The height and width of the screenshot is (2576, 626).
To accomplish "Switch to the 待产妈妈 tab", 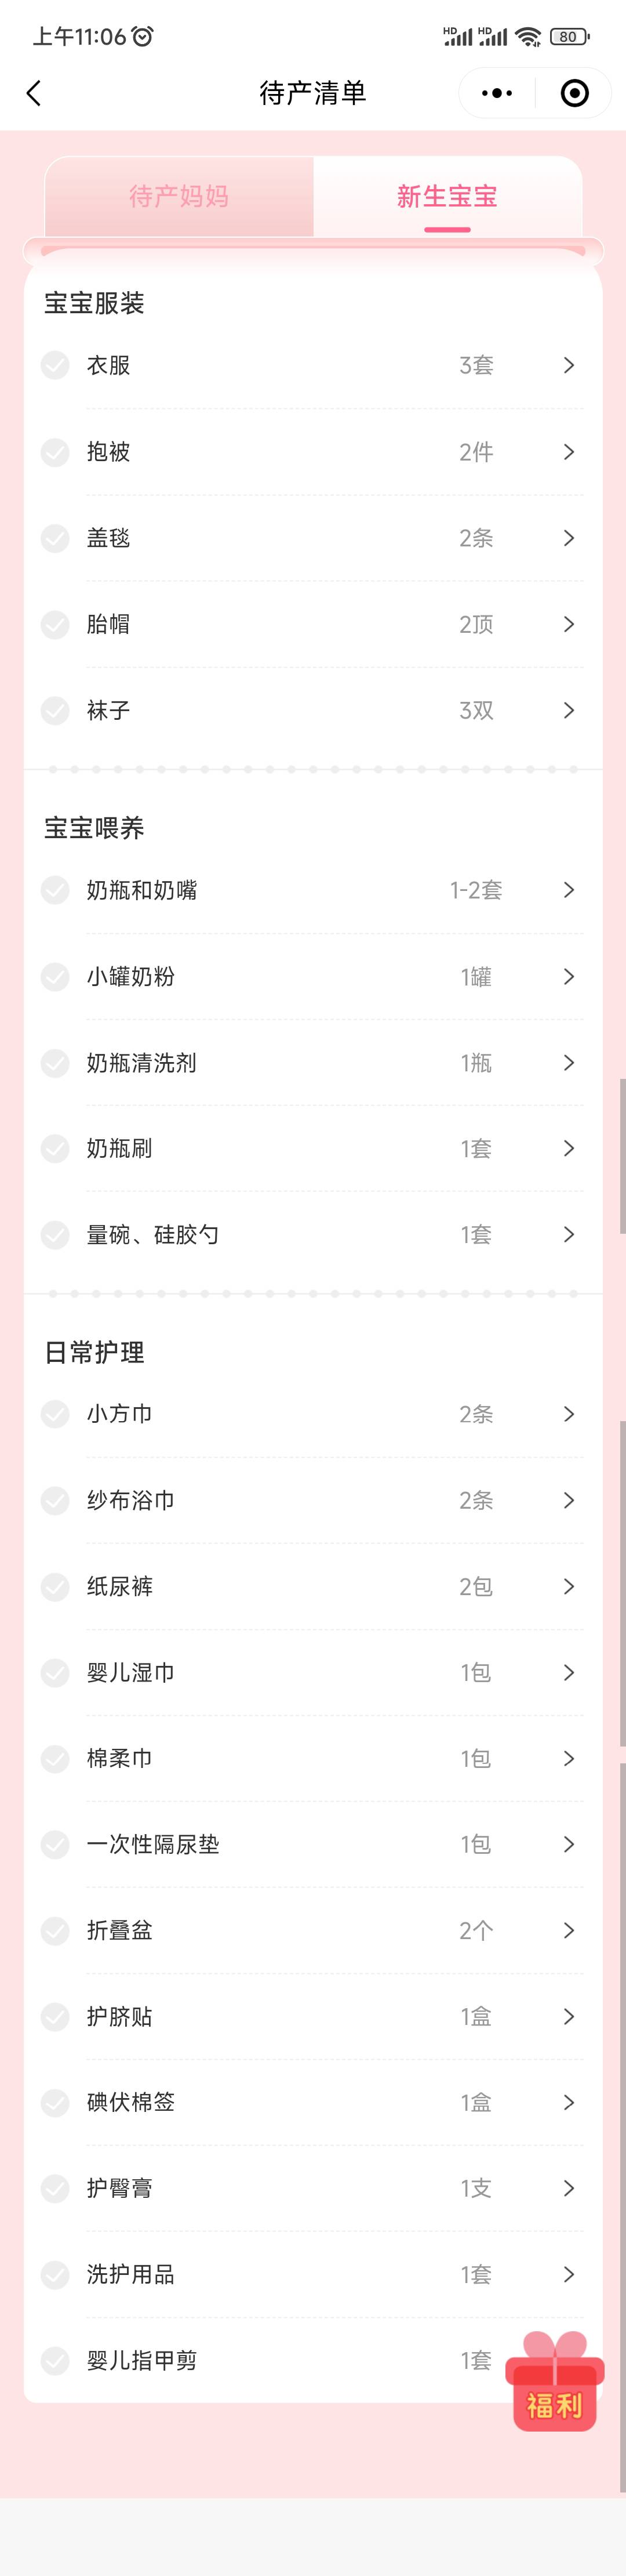I will (x=179, y=197).
